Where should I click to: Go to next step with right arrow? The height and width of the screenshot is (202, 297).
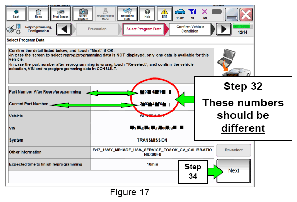(224, 29)
